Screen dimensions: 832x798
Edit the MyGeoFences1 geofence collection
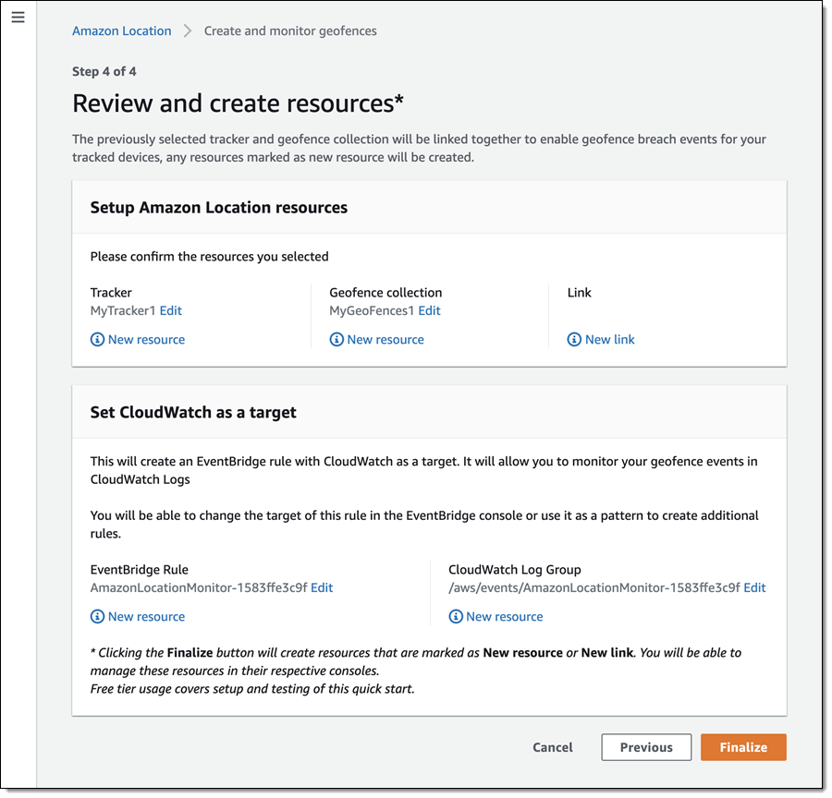click(x=430, y=311)
